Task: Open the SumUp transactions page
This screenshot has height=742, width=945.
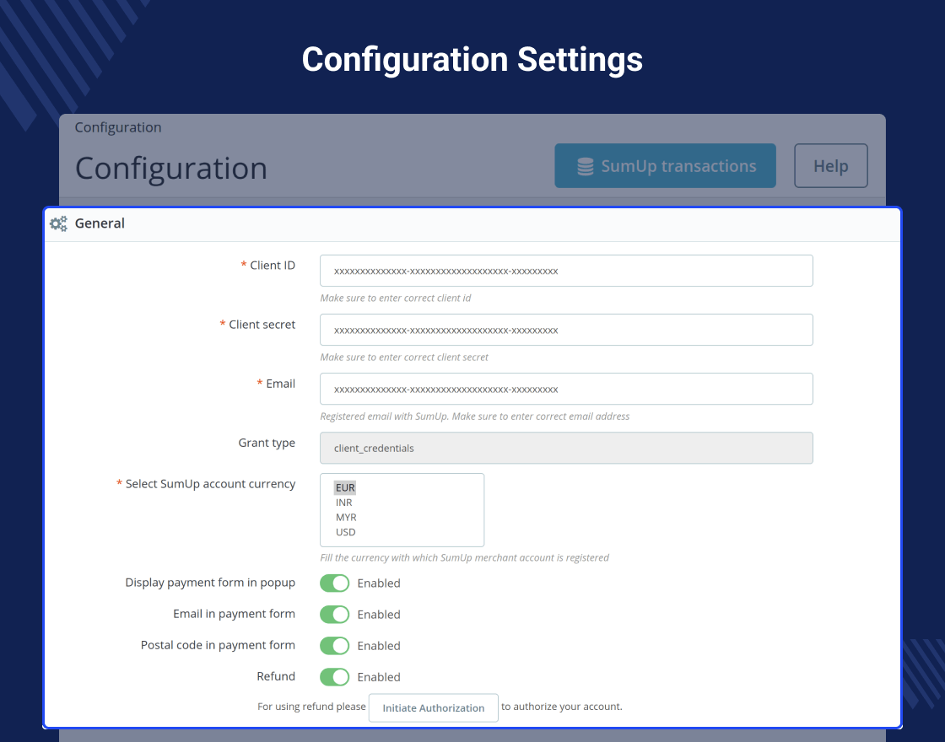Action: (665, 165)
